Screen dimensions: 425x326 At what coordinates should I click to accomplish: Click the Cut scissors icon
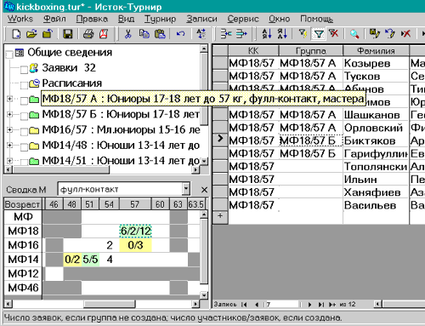[127, 34]
